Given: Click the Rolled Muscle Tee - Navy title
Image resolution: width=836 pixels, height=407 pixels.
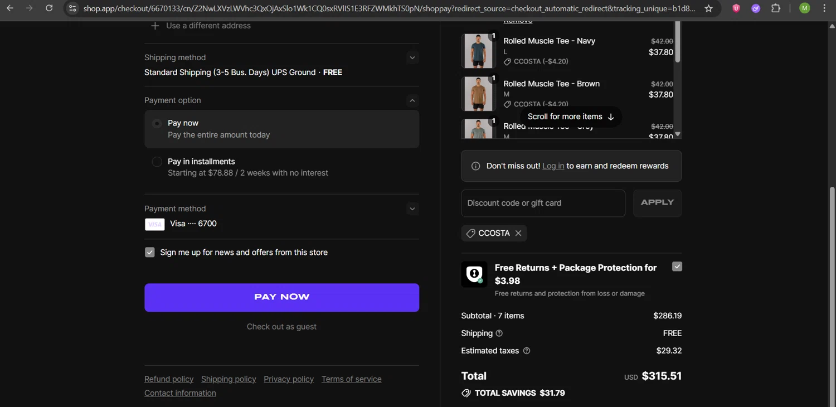Looking at the screenshot, I should point(549,41).
